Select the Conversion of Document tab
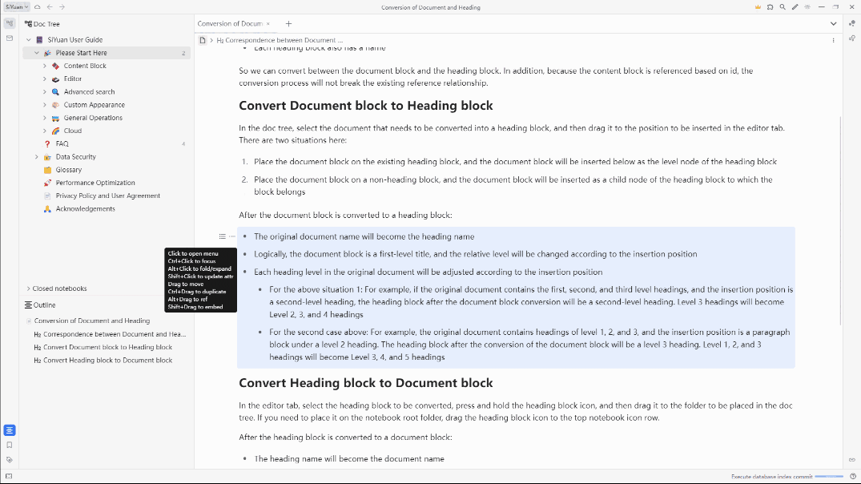Screen dimensions: 861x484 230,23
